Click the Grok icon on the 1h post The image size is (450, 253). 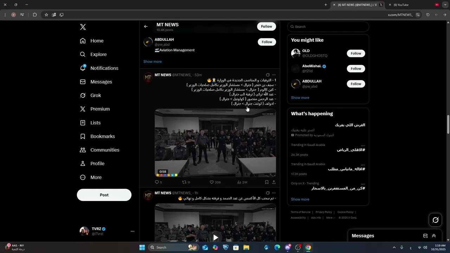(268, 193)
